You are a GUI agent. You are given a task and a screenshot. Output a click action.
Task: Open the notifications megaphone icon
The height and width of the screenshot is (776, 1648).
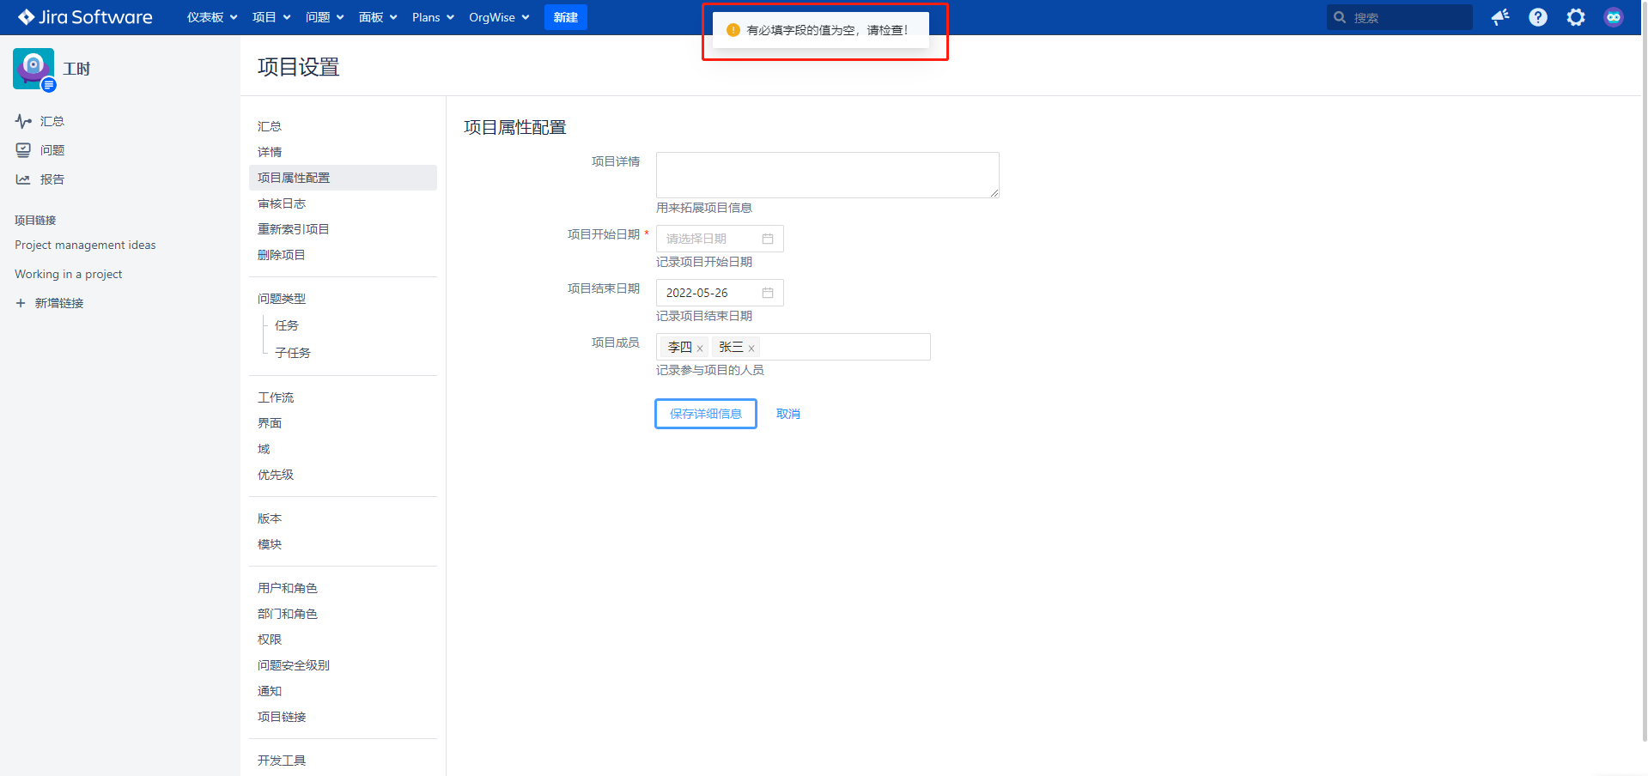(1500, 17)
